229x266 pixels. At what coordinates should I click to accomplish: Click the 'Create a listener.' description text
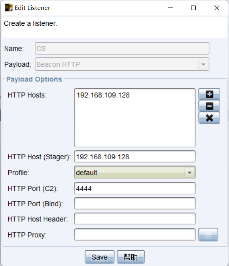point(31,23)
